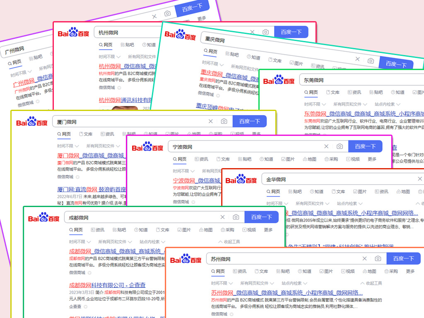Viewport: 424px width, 318px height.
Task: Open 东莞微网_微信商城 search result link
Action: 364,113
